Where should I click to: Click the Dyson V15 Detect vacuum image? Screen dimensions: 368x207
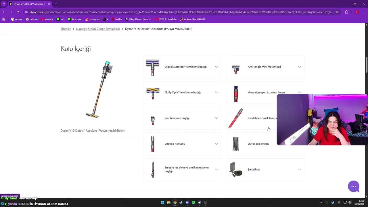point(99,89)
